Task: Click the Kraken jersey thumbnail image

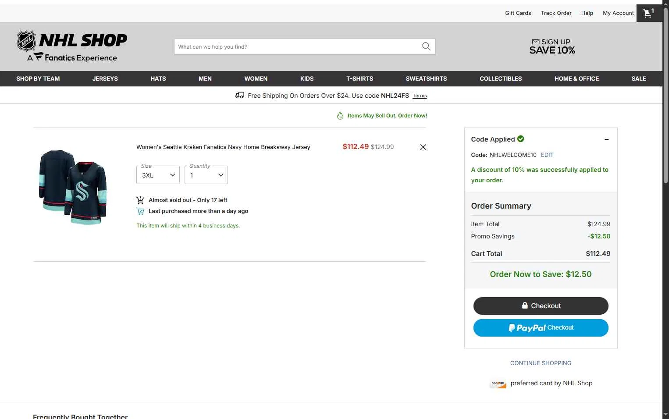Action: (73, 187)
